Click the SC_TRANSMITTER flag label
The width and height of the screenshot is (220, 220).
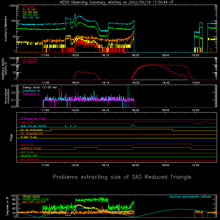[x=32, y=133]
